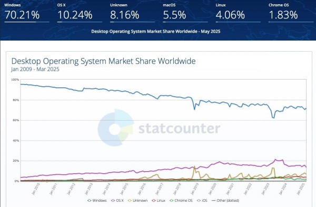Click the May 2025 banner heading
Viewport: 316px width, 207px height.
(156, 32)
